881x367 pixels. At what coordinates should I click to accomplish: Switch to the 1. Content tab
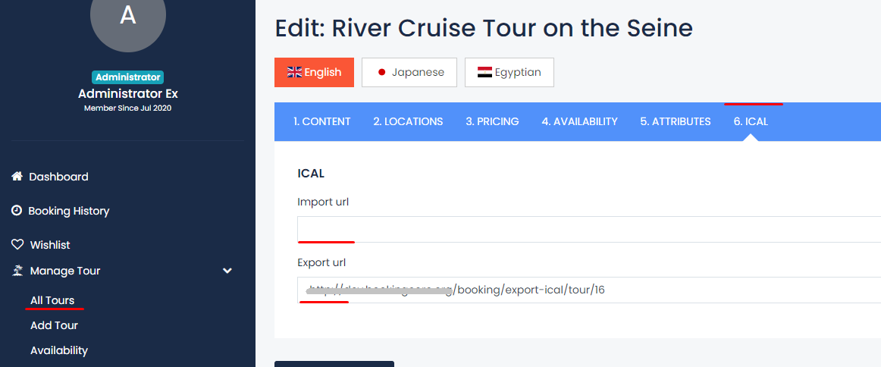tap(321, 121)
